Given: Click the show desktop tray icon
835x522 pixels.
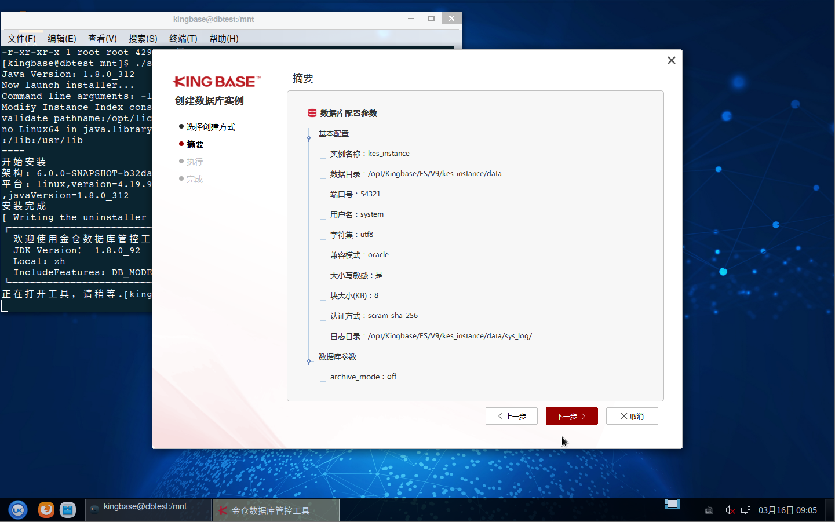Looking at the screenshot, I should pyautogui.click(x=672, y=504).
